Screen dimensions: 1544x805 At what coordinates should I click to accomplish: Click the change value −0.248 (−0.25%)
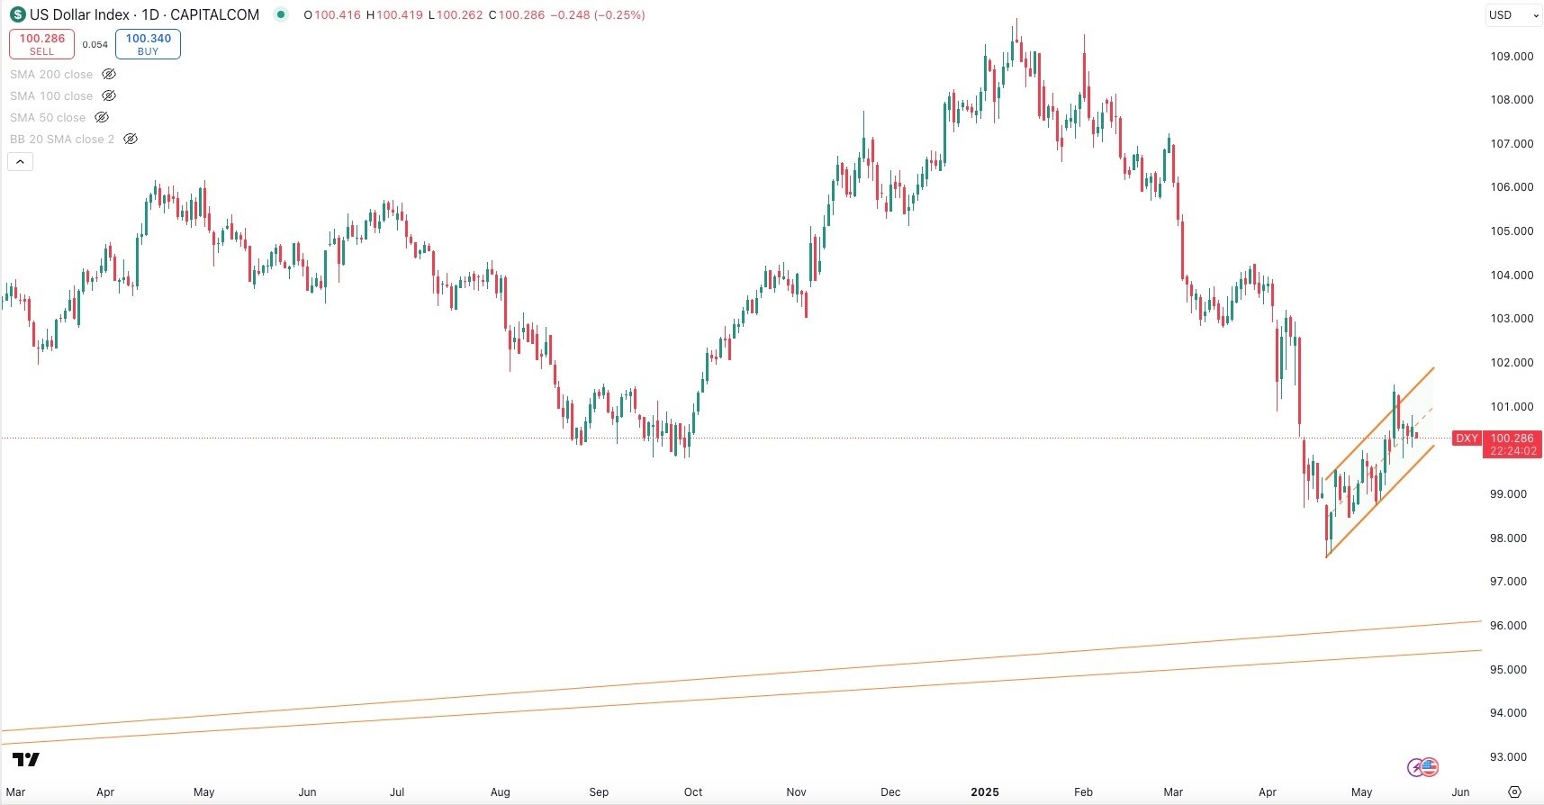[x=598, y=14]
